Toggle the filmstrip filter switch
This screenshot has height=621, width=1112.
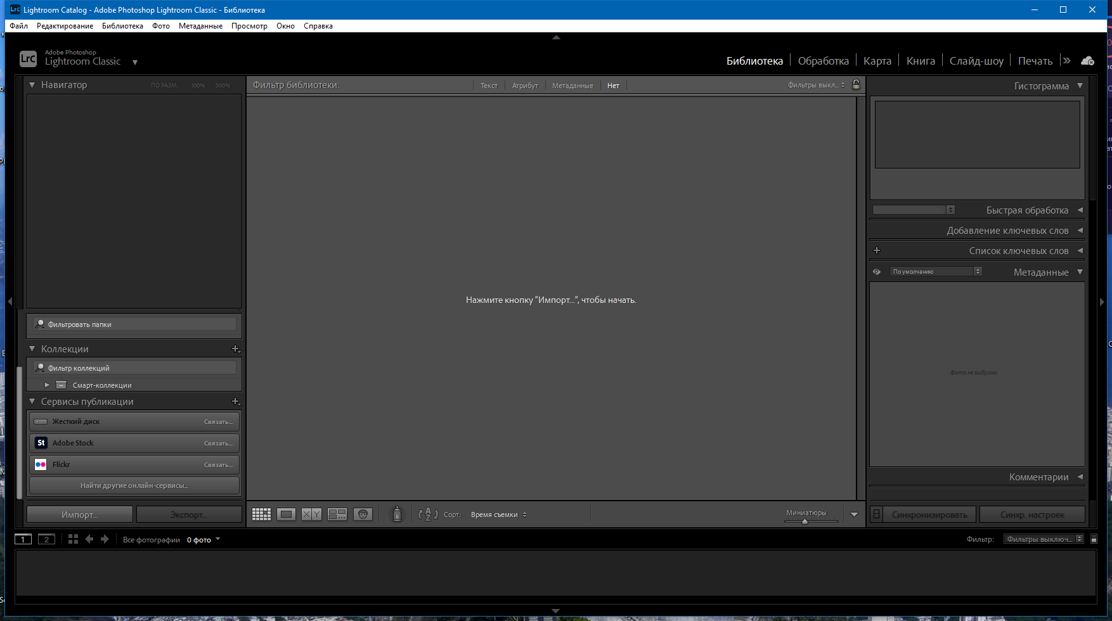pos(1094,539)
